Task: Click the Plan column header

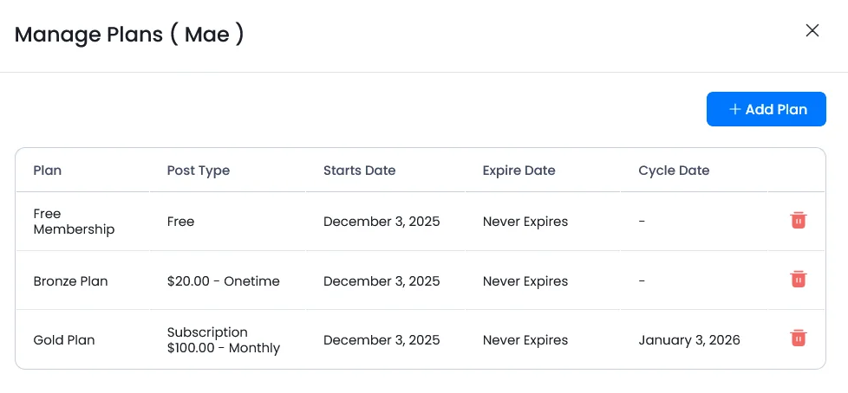Action: 48,171
